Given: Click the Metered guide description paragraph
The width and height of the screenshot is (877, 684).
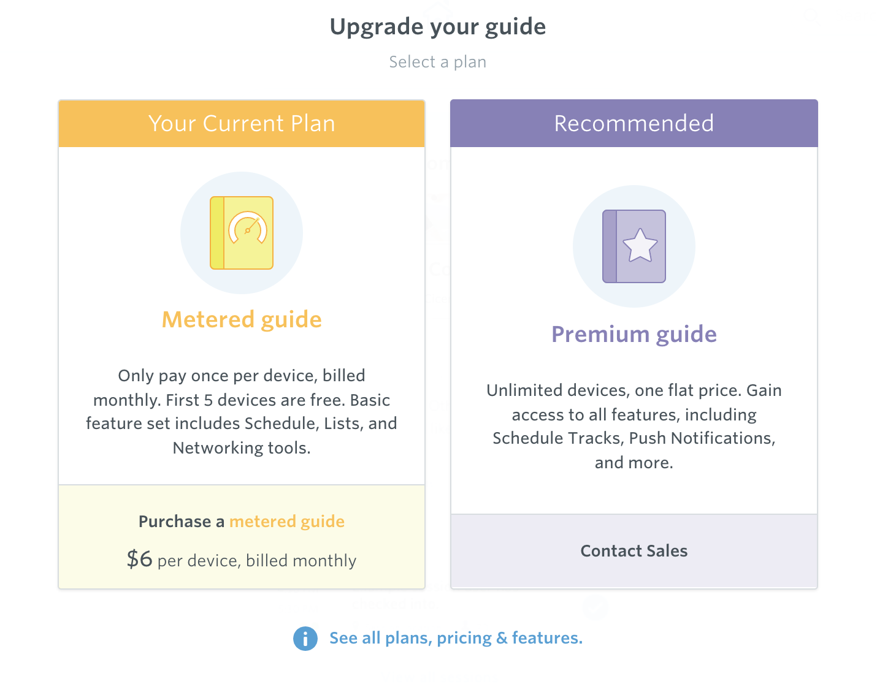Looking at the screenshot, I should click(x=242, y=411).
